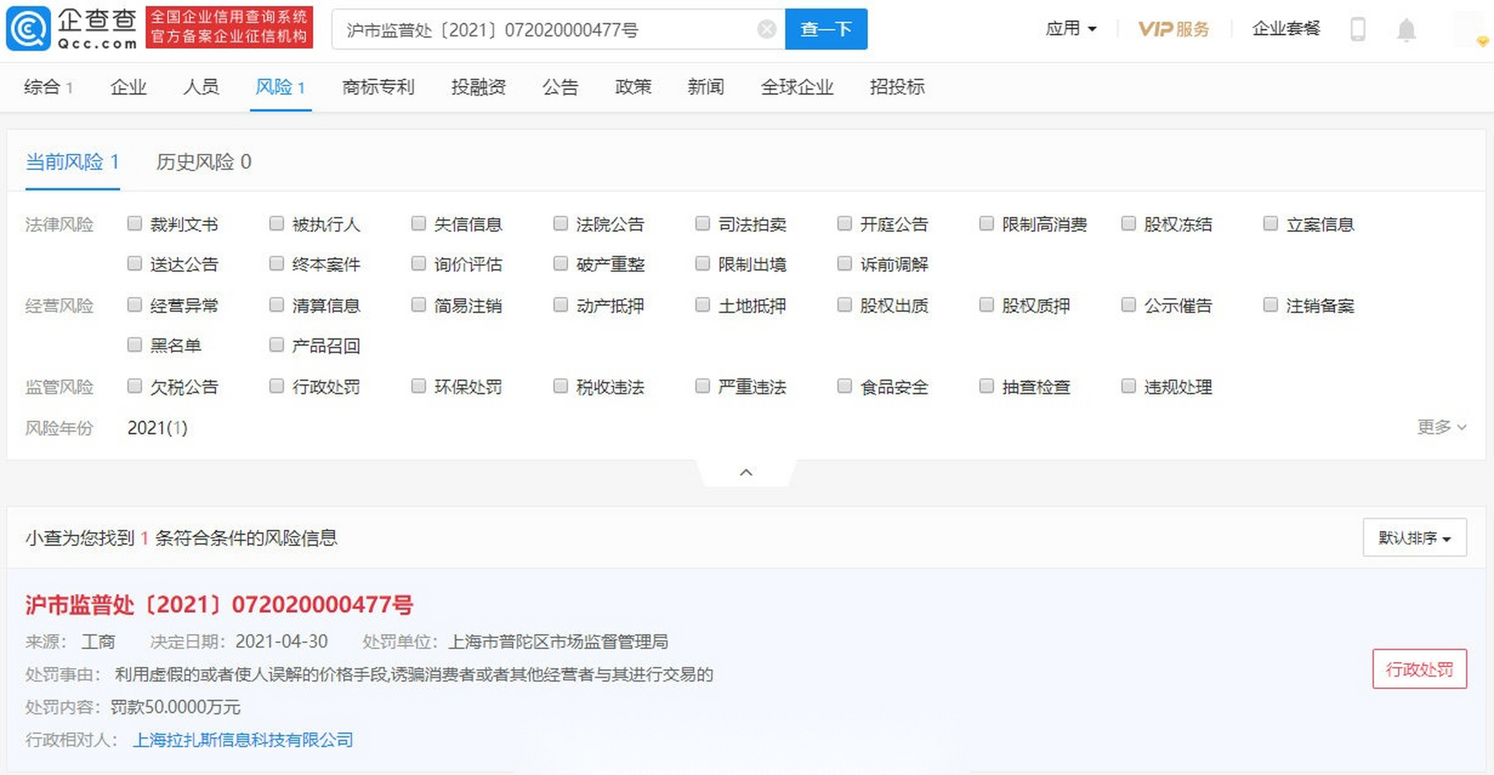Open the 商标专利 tab
This screenshot has height=775, width=1494.
378,87
